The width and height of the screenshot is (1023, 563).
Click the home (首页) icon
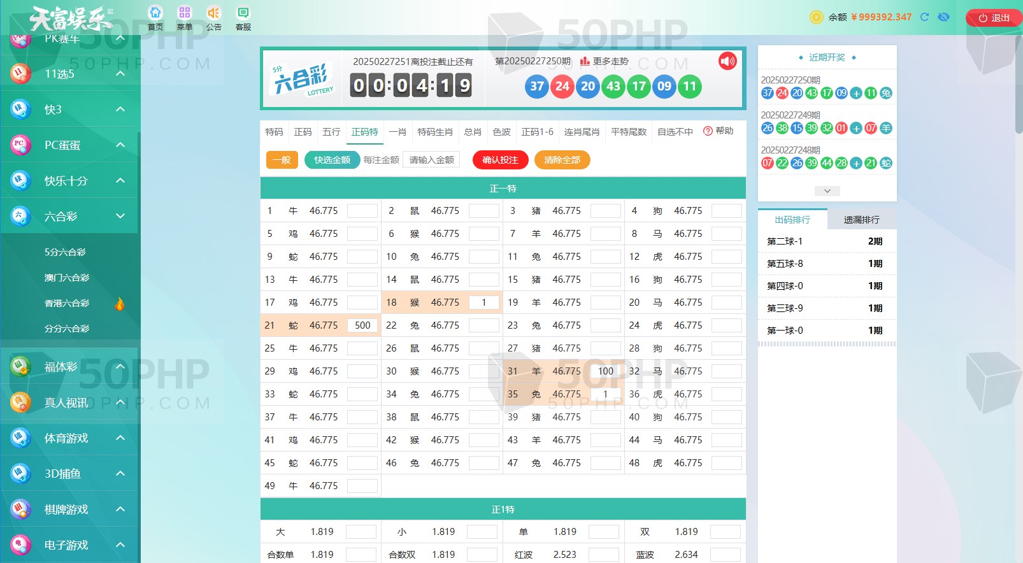coord(155,13)
